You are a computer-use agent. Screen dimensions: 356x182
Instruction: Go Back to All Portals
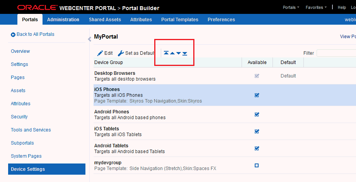click(33, 34)
